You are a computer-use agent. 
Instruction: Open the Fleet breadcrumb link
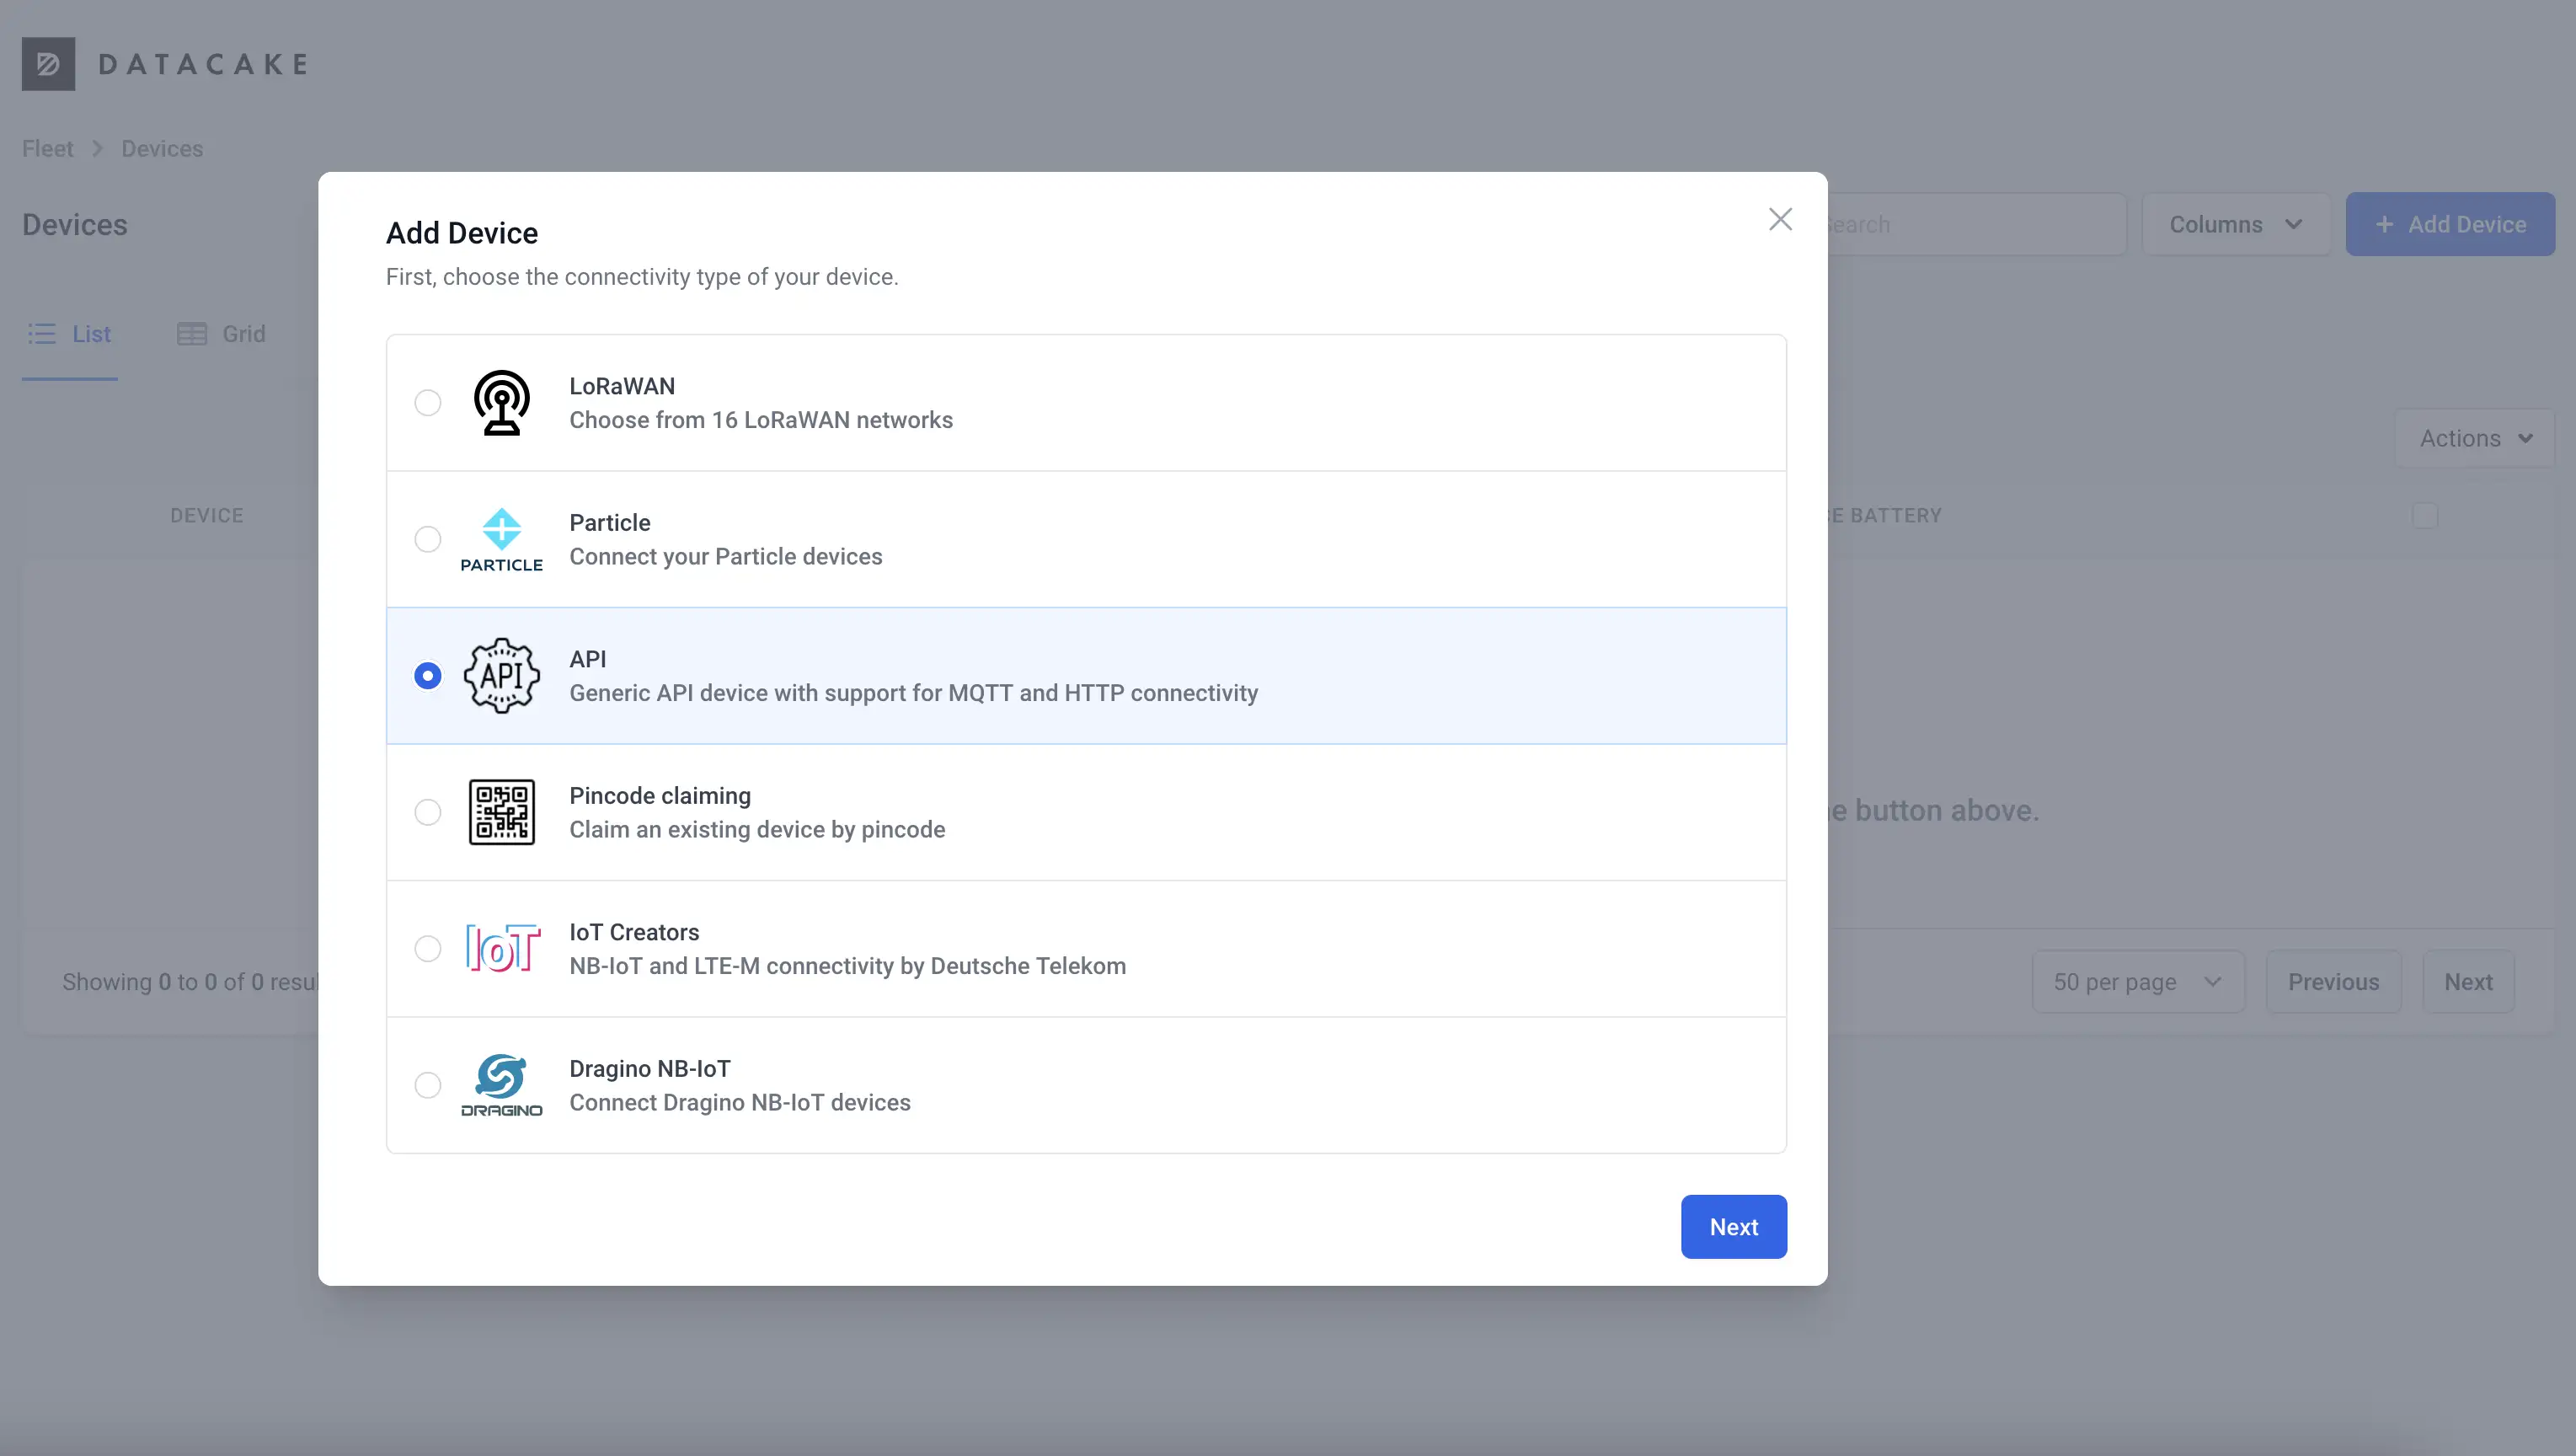48,148
